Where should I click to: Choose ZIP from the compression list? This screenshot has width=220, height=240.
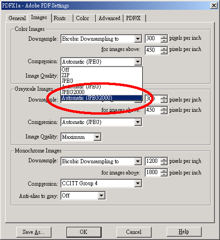point(102,75)
